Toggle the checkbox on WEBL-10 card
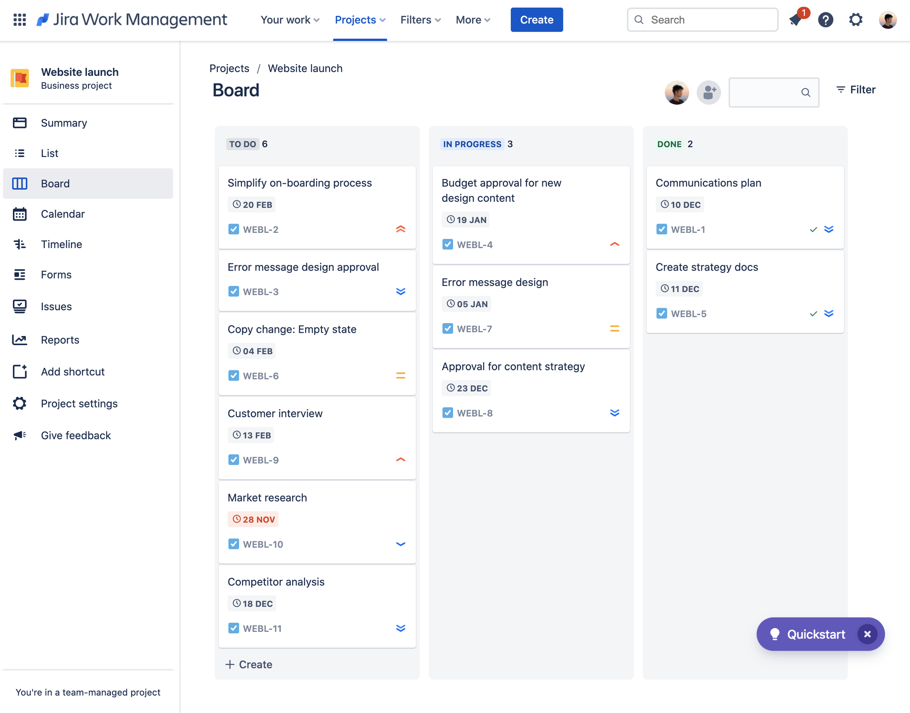 [233, 544]
